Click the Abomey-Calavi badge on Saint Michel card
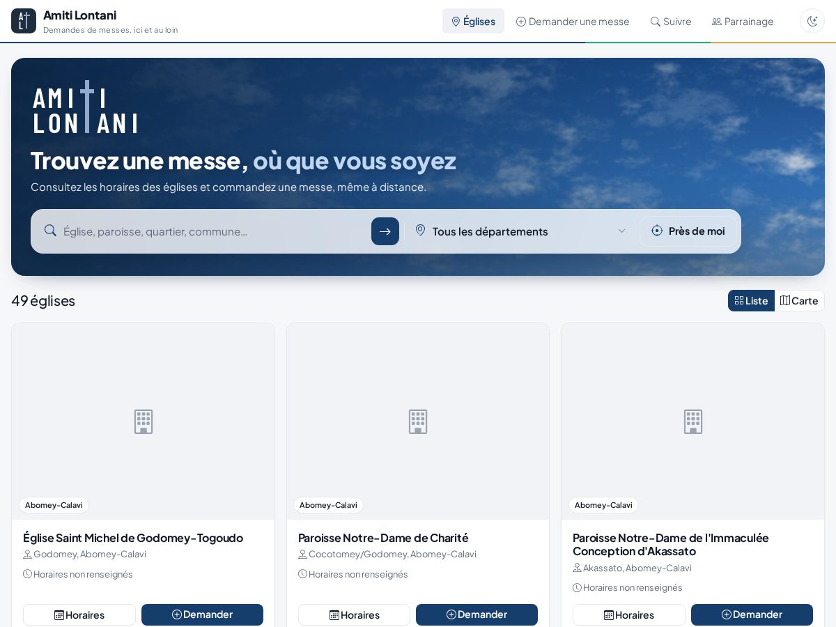Screen dimensions: 836x627 tap(54, 505)
